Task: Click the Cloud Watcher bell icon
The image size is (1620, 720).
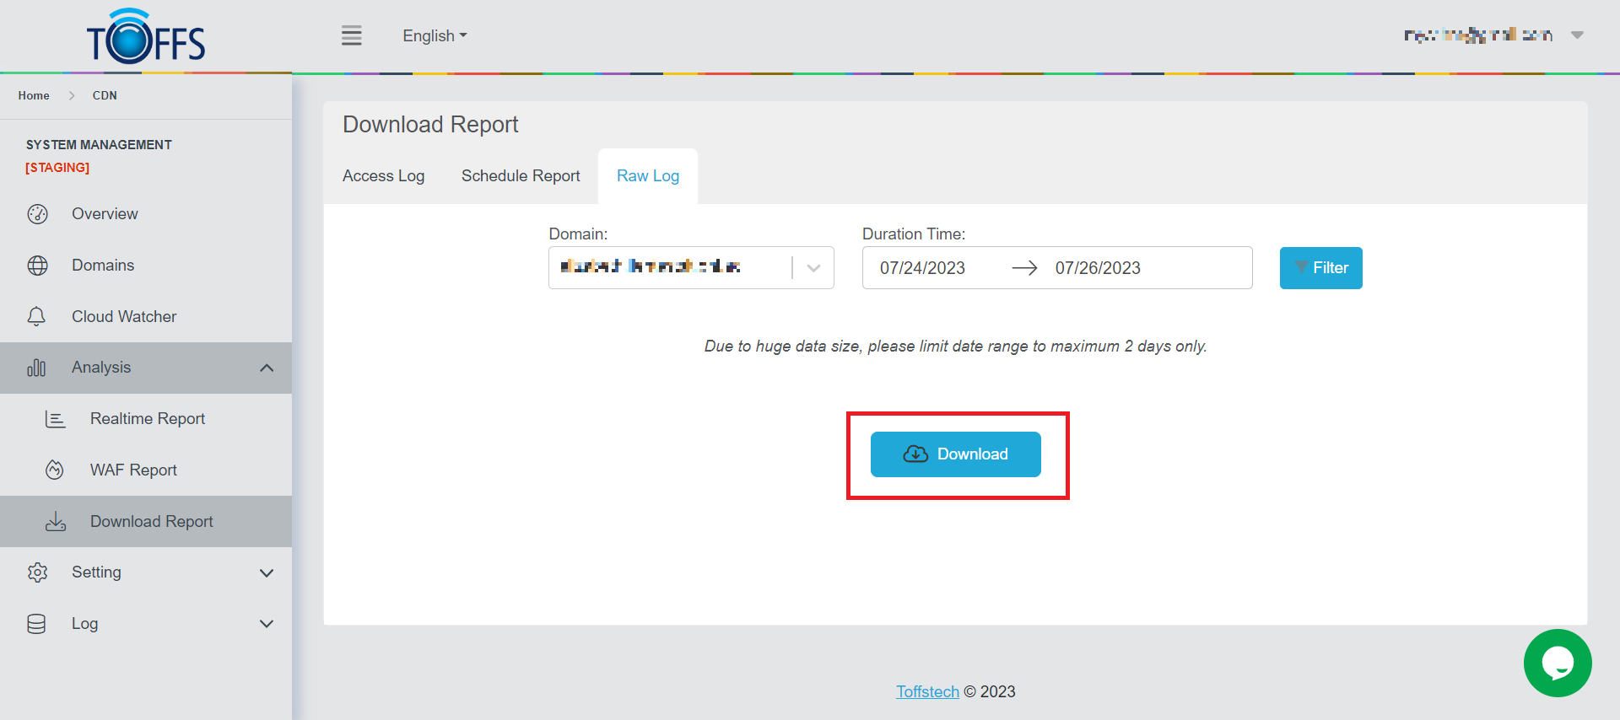Action: [36, 317]
